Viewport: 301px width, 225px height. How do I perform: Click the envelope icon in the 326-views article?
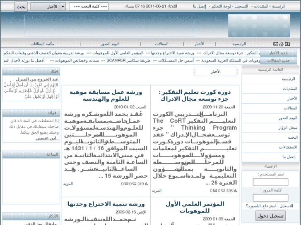tap(215, 191)
